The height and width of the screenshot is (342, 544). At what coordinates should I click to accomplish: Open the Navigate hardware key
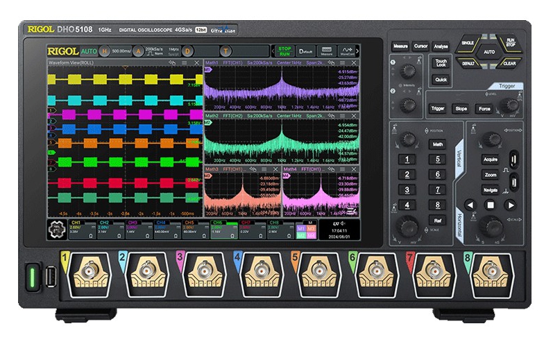[x=490, y=190]
